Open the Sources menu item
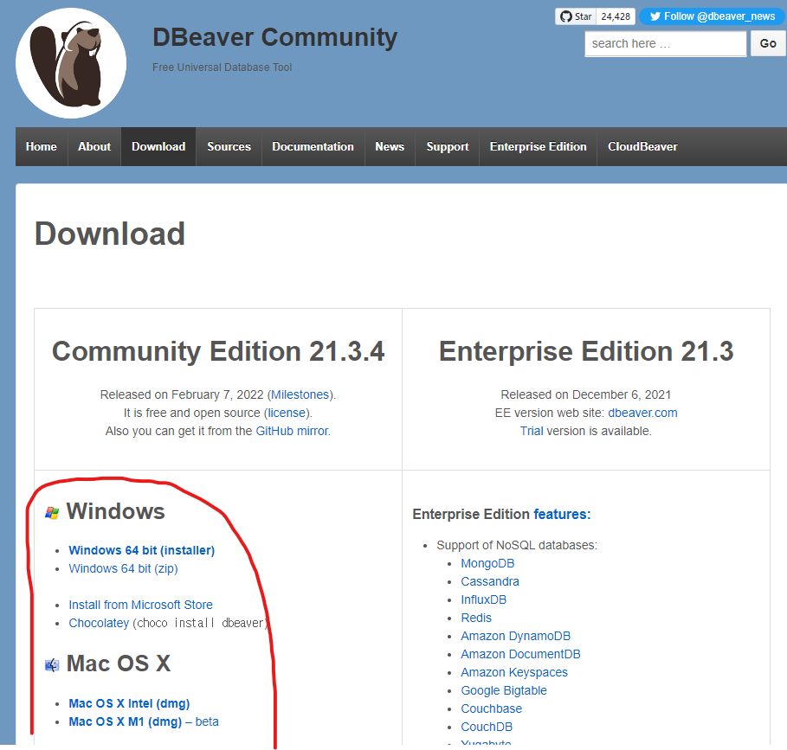 229,146
